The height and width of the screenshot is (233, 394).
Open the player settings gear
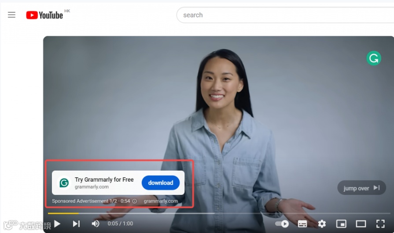[322, 224]
